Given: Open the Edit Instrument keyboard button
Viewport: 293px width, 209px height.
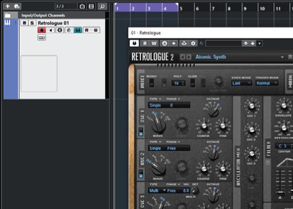Looking at the screenshot, I should coord(78,30).
